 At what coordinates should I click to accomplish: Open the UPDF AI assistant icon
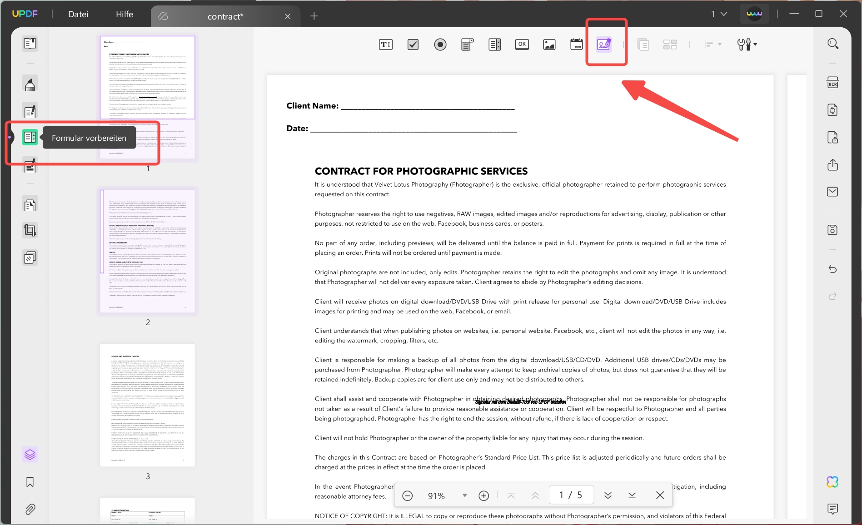832,482
